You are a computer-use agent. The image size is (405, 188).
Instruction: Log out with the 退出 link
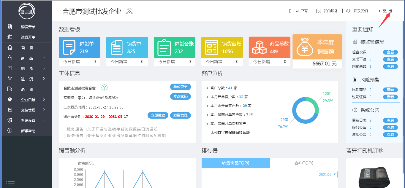tap(387, 11)
